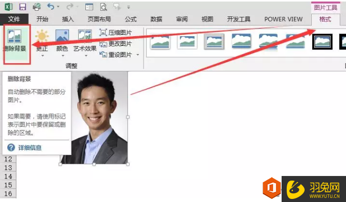Apply the fourth picture style thumbnail
The width and height of the screenshot is (346, 202).
241,41
